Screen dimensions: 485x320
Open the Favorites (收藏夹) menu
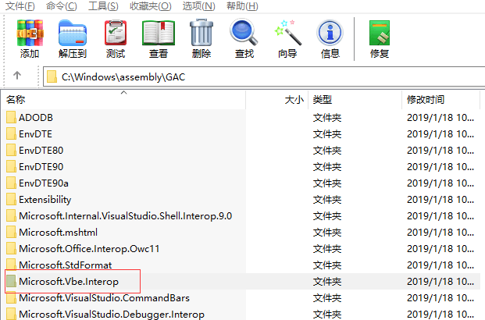coord(150,6)
